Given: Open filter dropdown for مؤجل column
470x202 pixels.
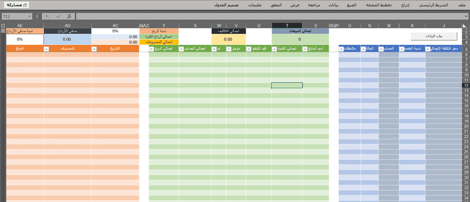Looking at the screenshot, I should (229, 49).
